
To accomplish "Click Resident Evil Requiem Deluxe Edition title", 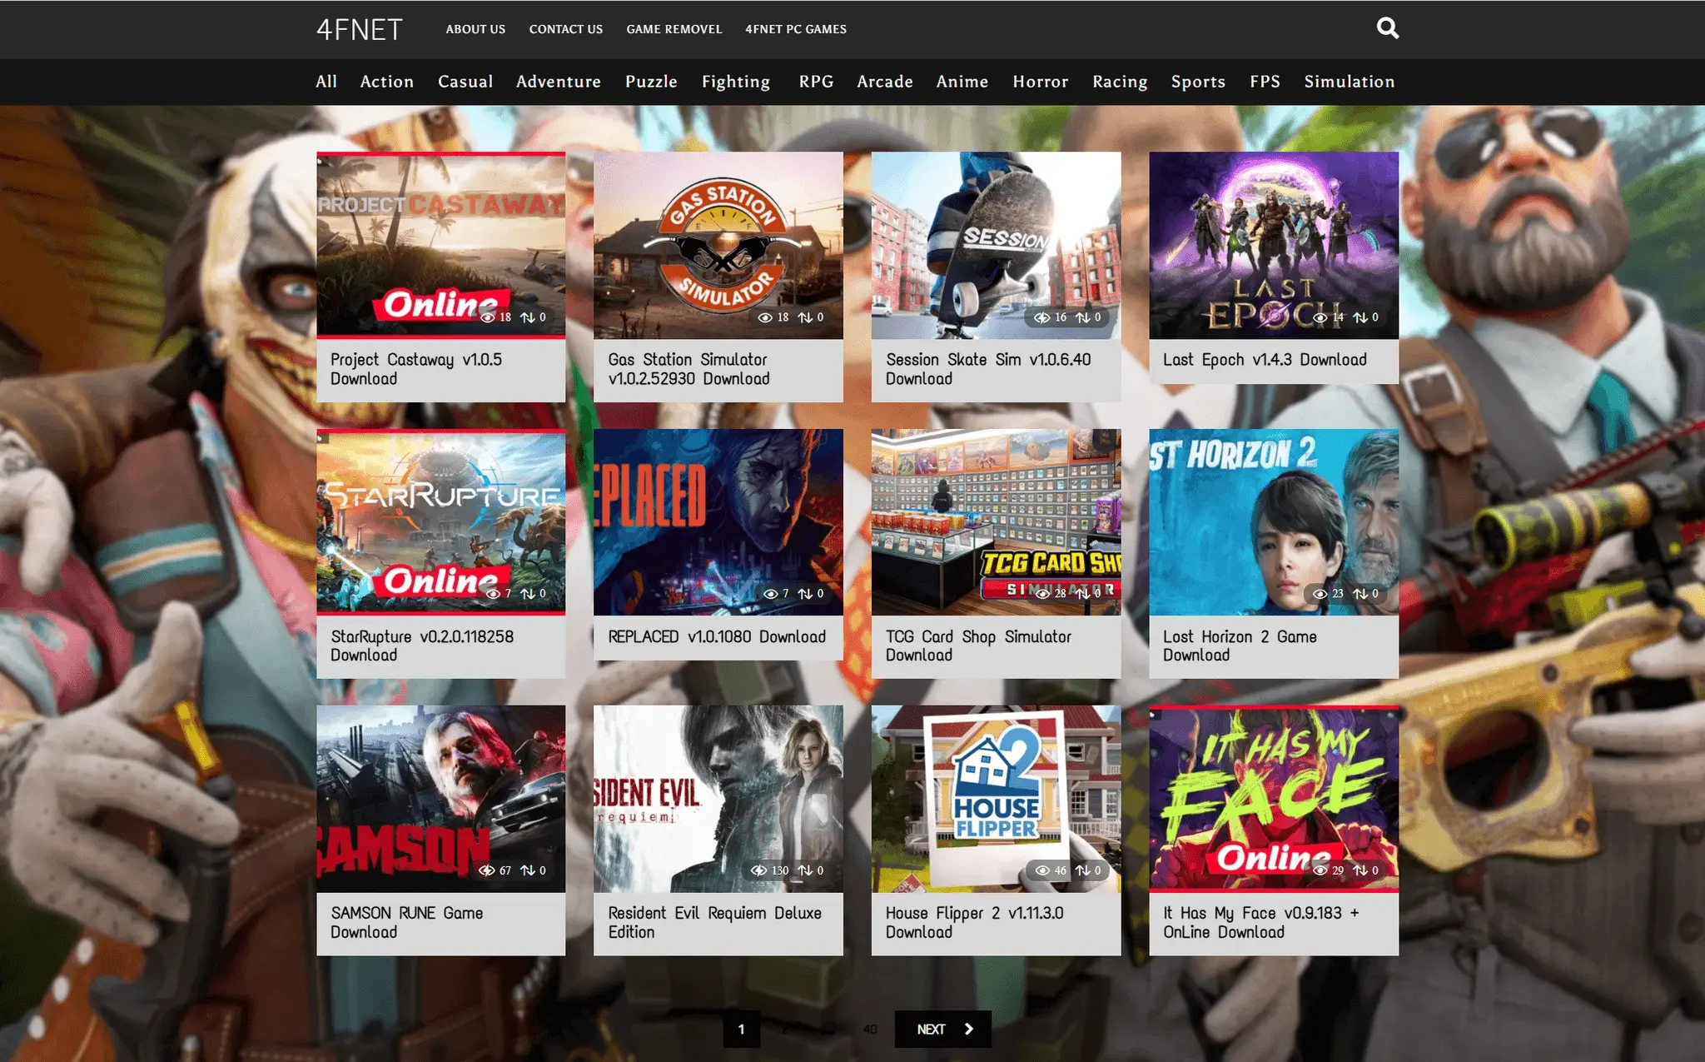I will pyautogui.click(x=714, y=922).
